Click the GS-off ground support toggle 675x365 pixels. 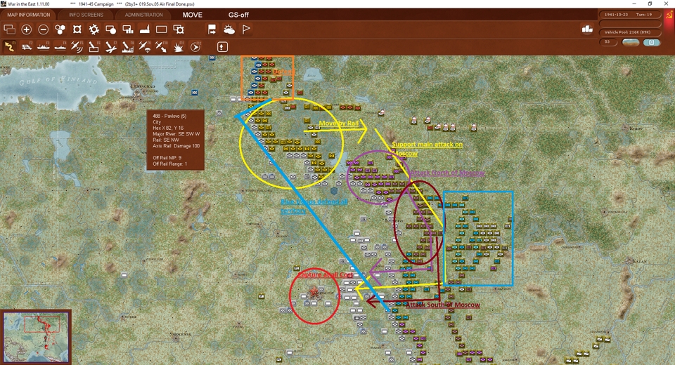[x=238, y=15]
